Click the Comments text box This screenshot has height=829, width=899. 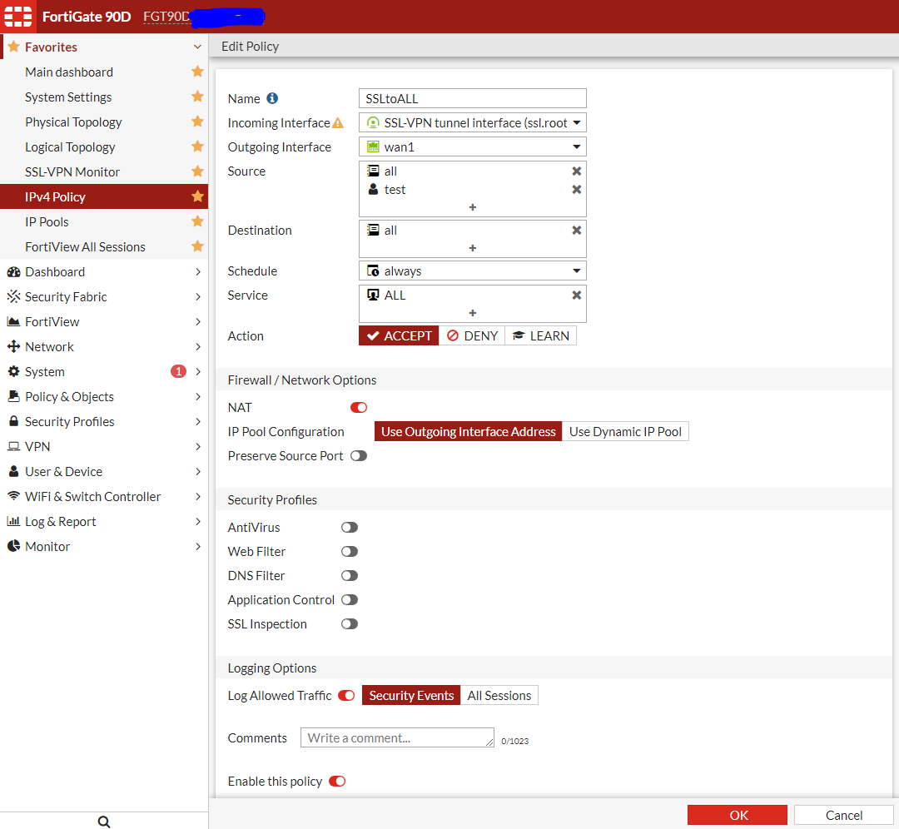pyautogui.click(x=397, y=737)
